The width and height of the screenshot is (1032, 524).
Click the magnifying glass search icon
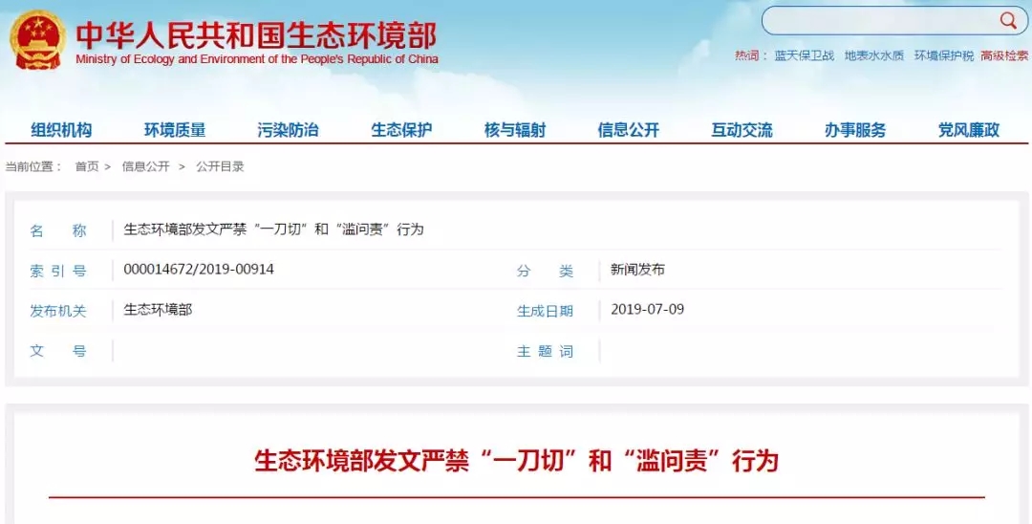(x=1008, y=21)
